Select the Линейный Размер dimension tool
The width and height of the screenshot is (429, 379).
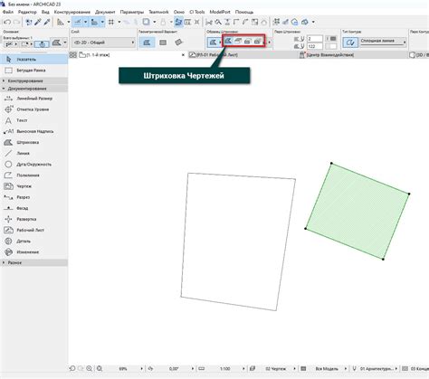pos(33,99)
